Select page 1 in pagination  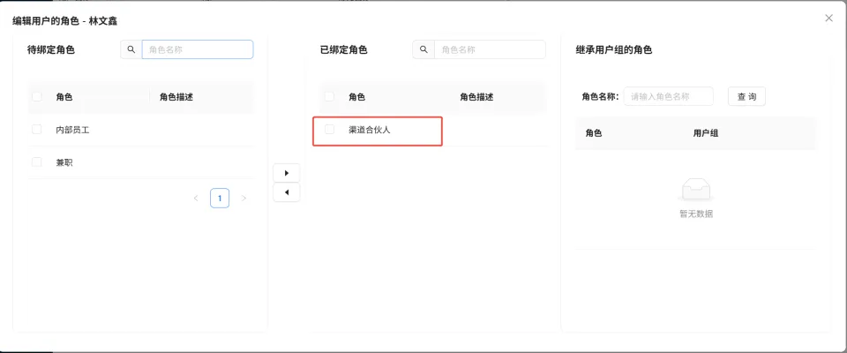click(x=220, y=199)
